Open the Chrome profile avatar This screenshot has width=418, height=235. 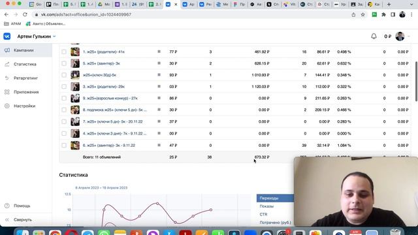click(402, 14)
